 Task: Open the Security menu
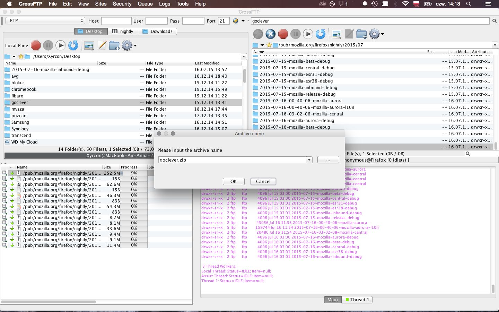click(x=122, y=4)
